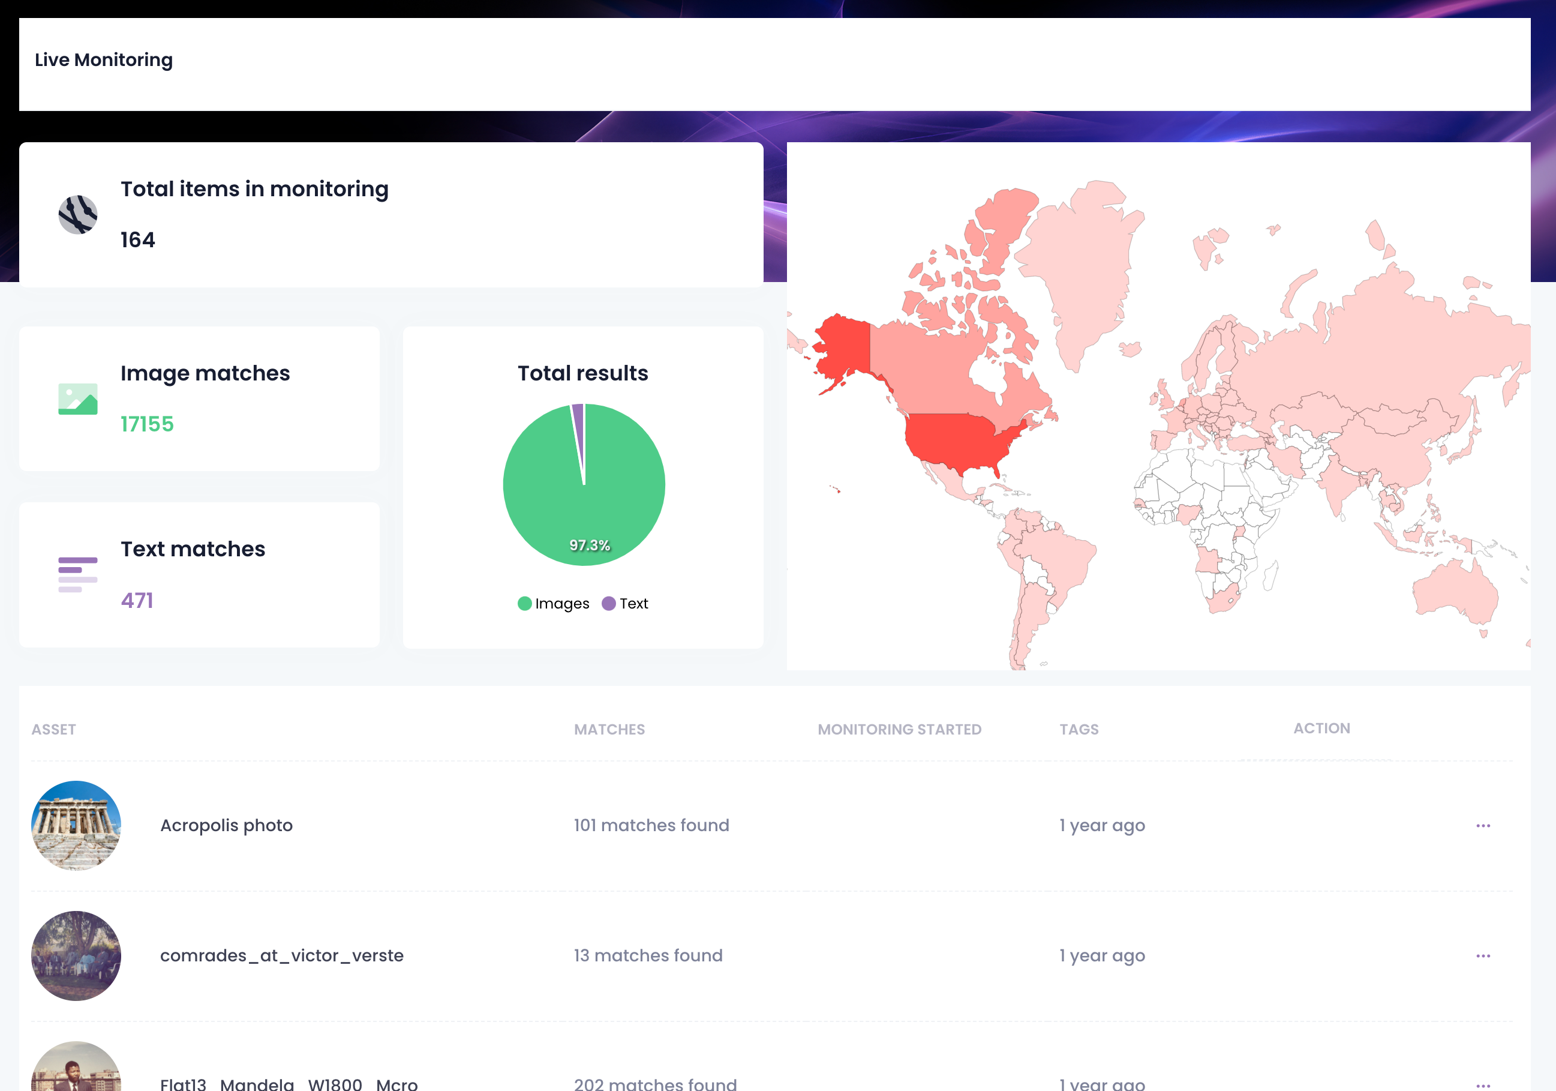Open action menu for comrades_at_victor_verste row
The height and width of the screenshot is (1091, 1556).
1483,955
